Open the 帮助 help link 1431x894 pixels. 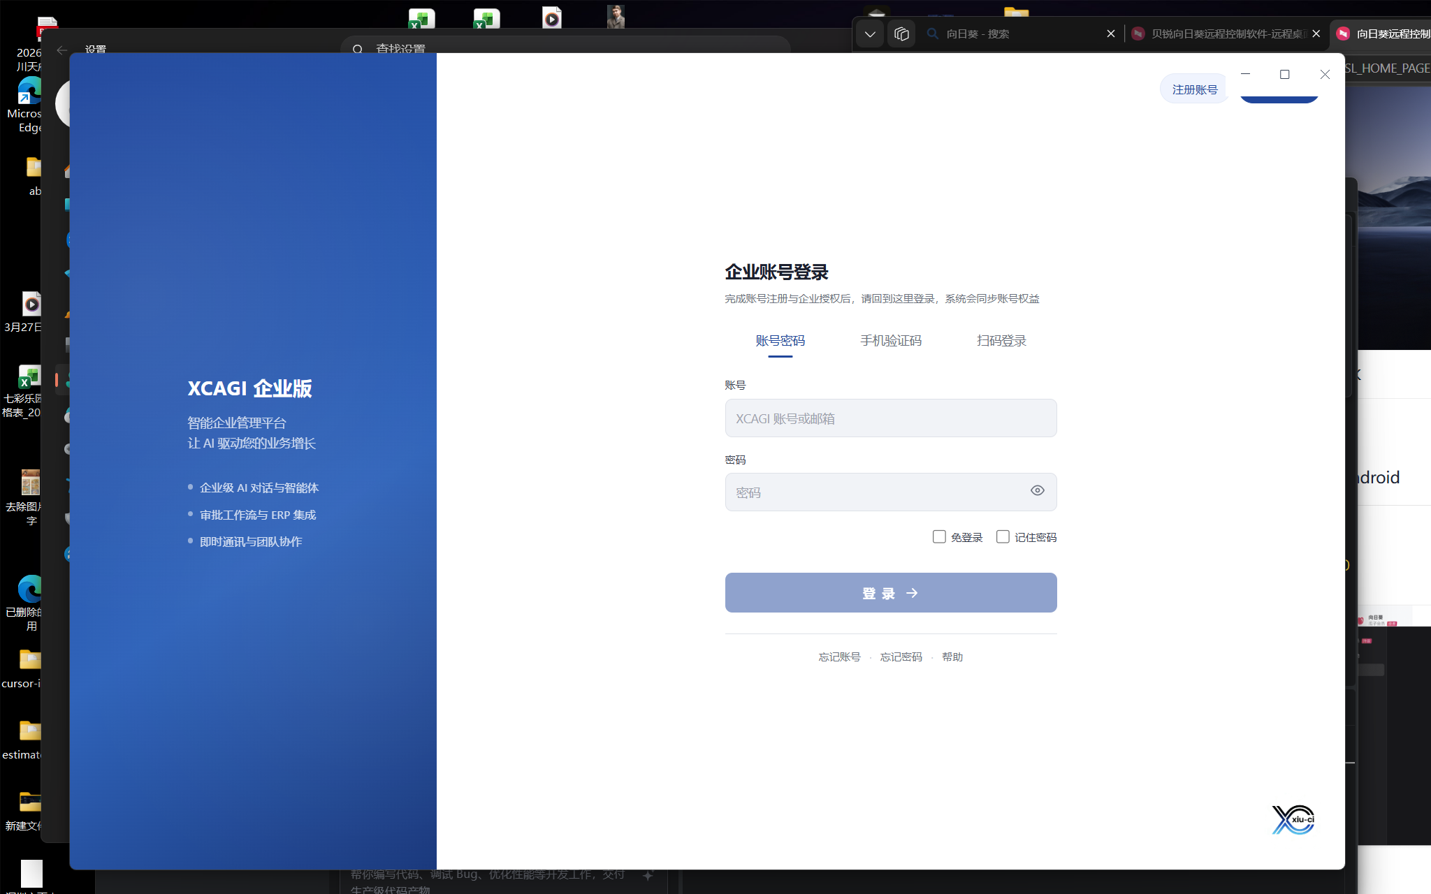[x=952, y=657]
